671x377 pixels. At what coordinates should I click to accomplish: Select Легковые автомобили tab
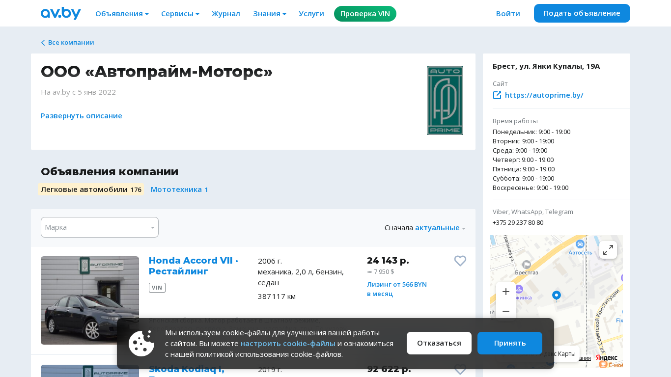[91, 189]
